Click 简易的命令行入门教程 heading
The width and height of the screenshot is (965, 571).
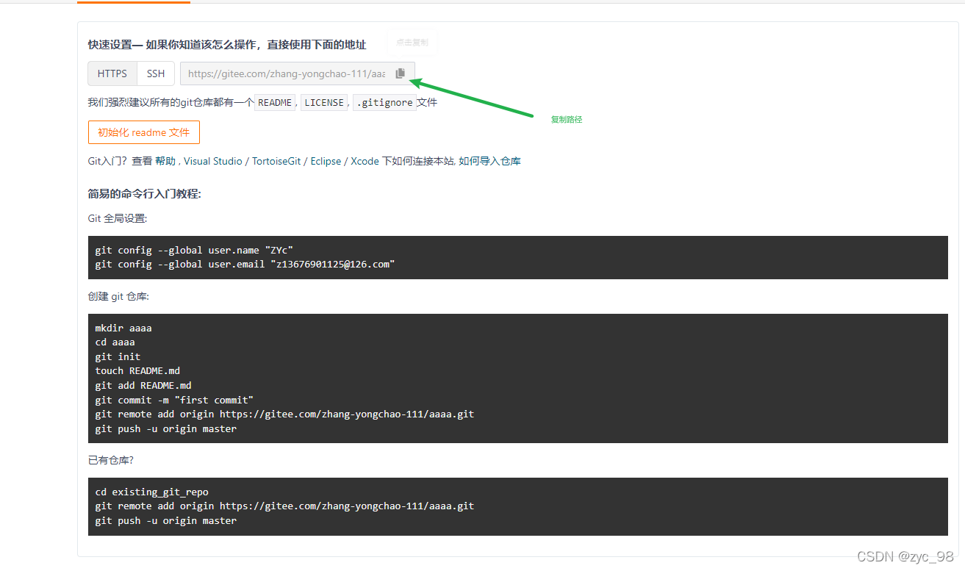pos(145,193)
